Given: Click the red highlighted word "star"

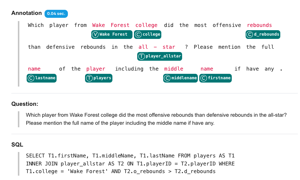Looking at the screenshot, I should click(169, 47).
